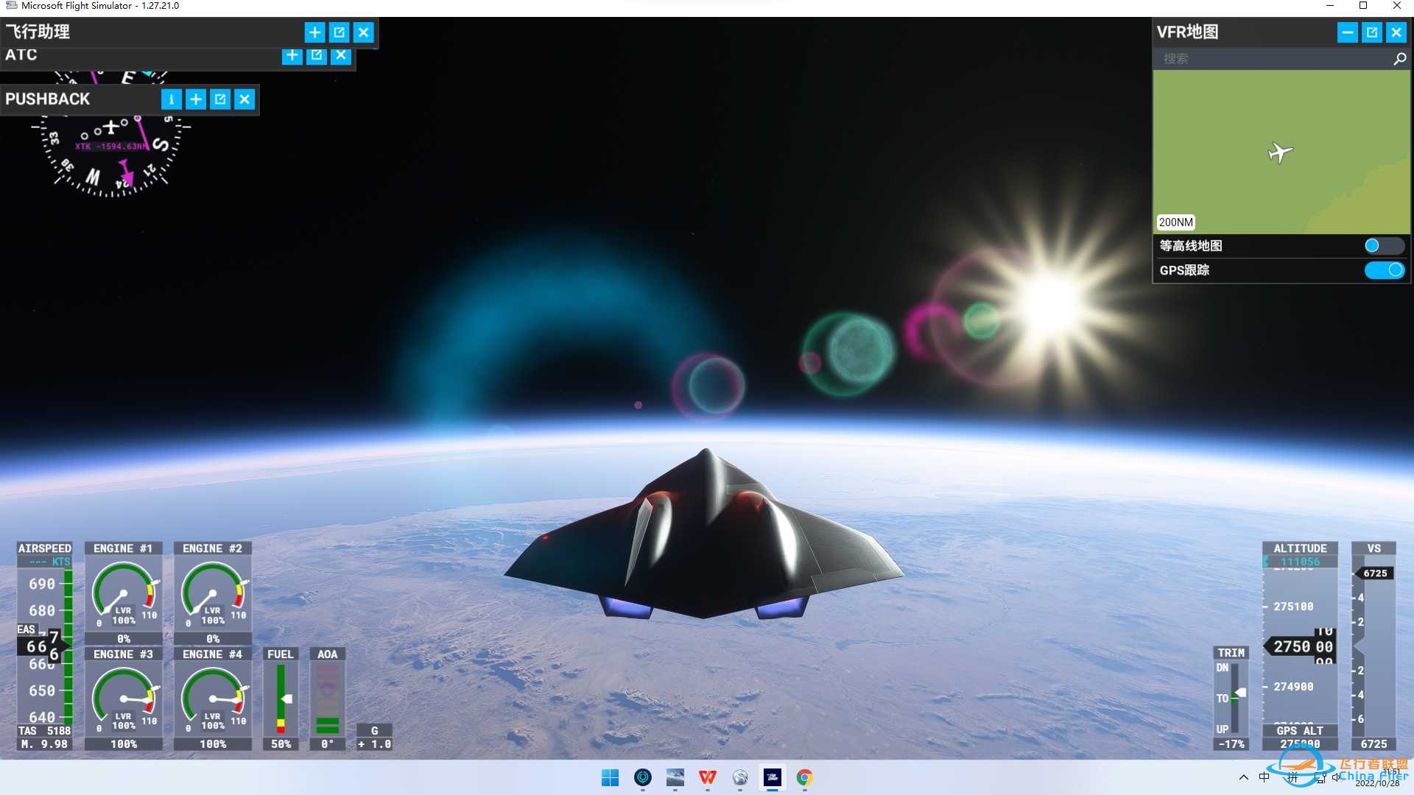Click the aircraft marker on VFR map
This screenshot has width=1414, height=795.
1281,152
